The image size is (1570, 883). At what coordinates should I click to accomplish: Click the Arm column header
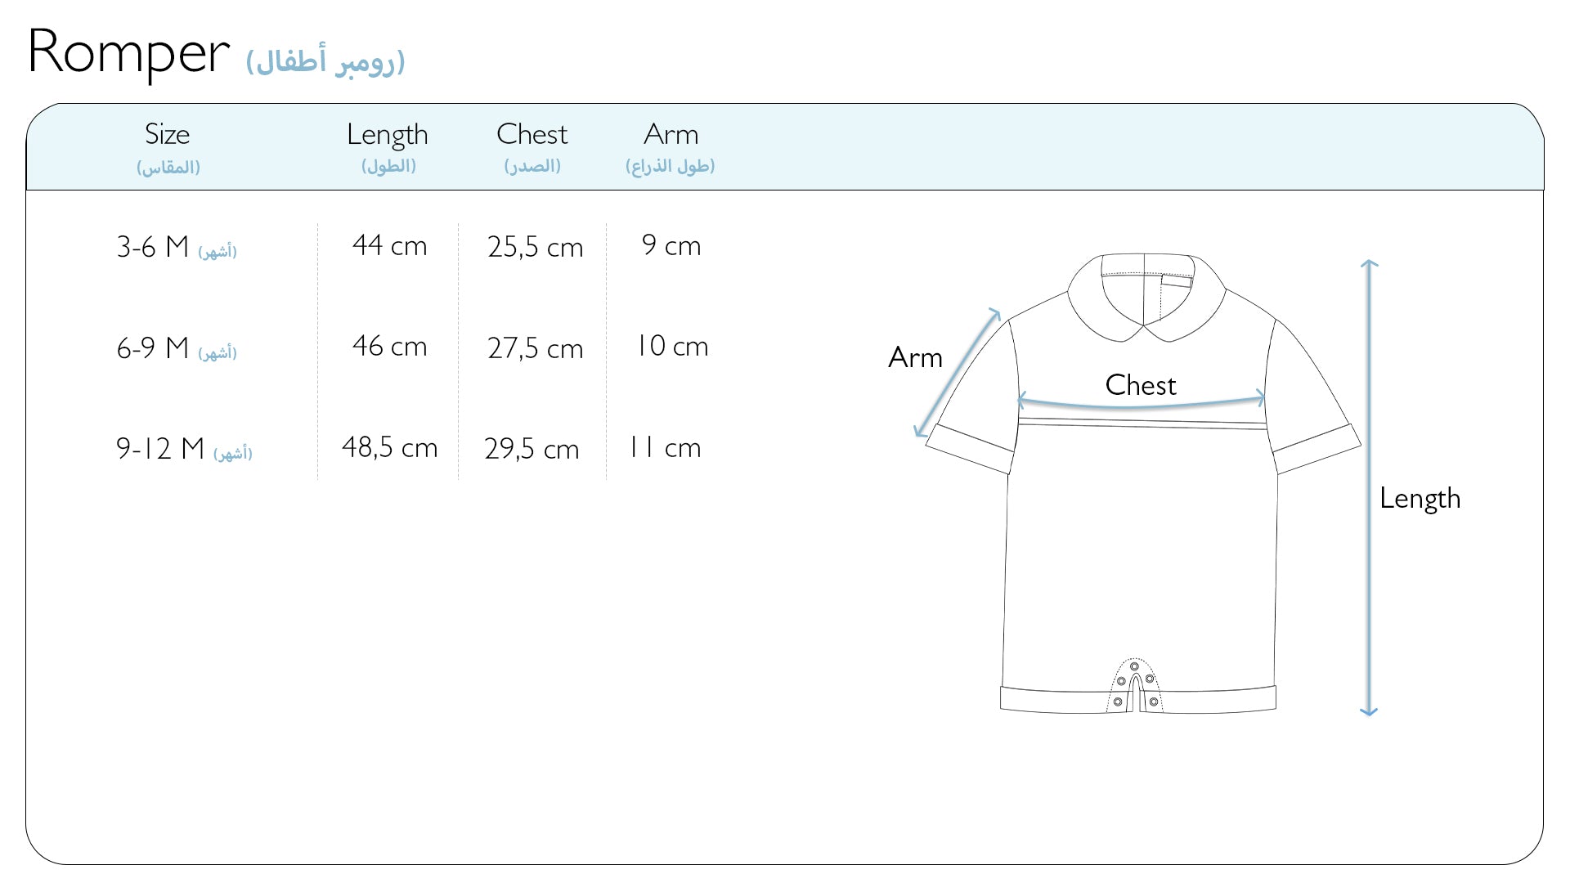pos(671,134)
